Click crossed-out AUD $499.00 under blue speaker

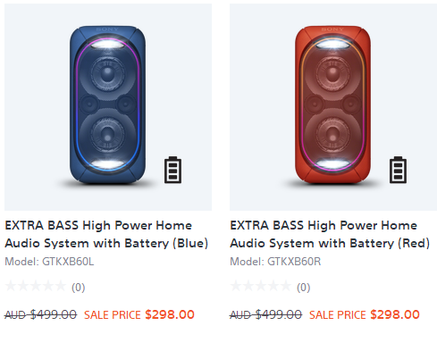(41, 314)
